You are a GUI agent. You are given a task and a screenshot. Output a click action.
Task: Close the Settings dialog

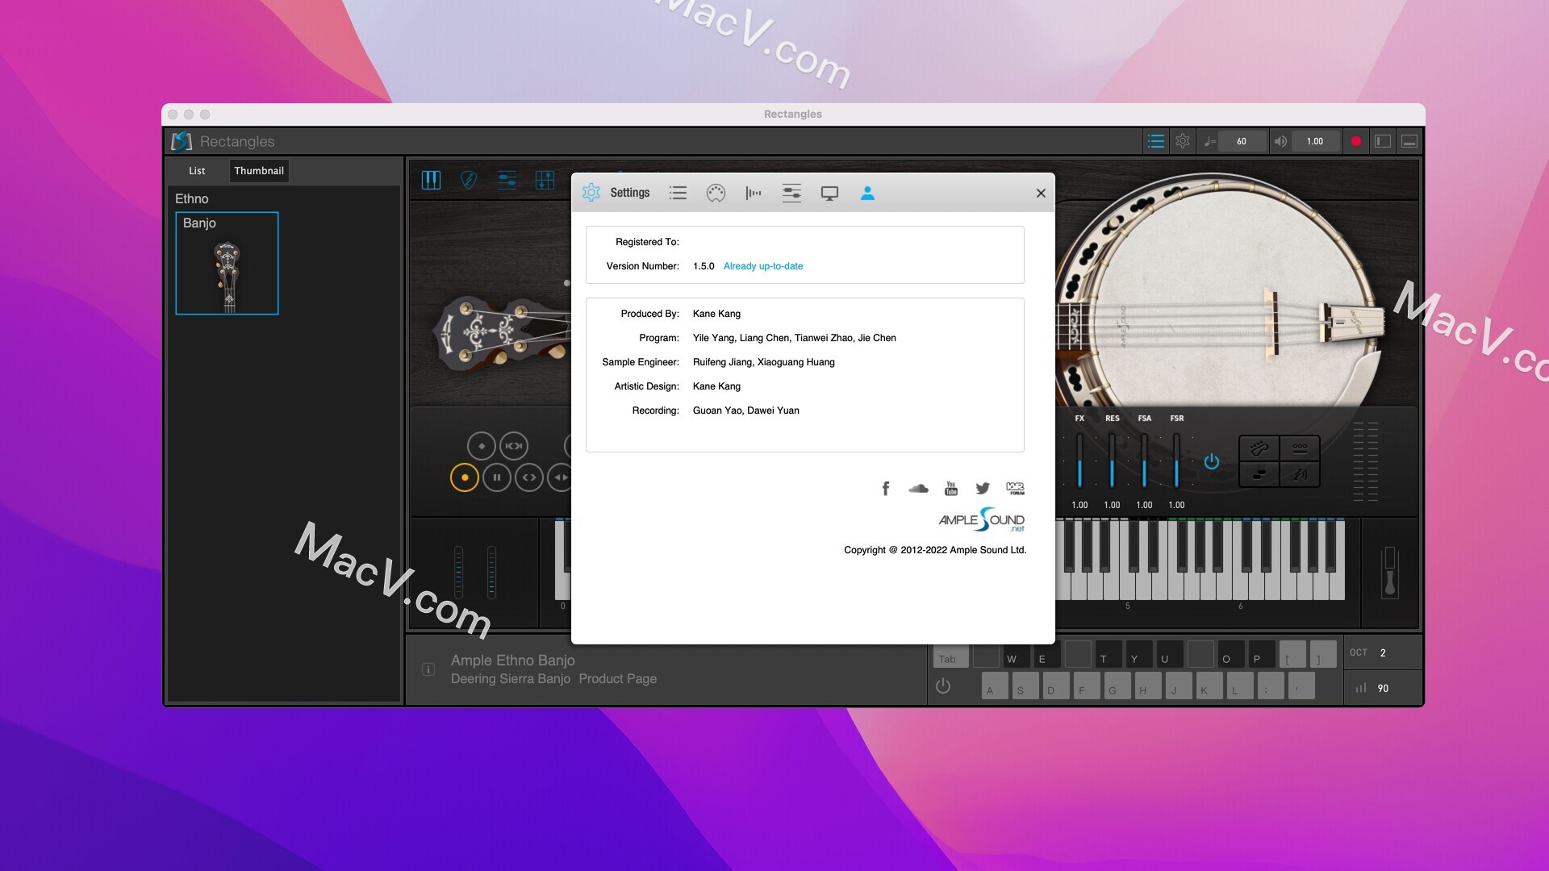(x=1041, y=193)
